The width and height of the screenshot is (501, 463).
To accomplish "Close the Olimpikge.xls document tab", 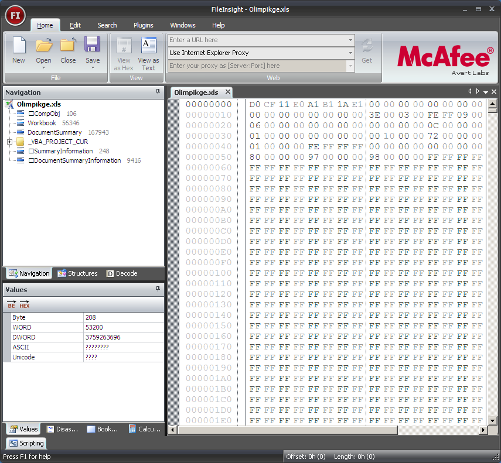I will click(x=227, y=92).
